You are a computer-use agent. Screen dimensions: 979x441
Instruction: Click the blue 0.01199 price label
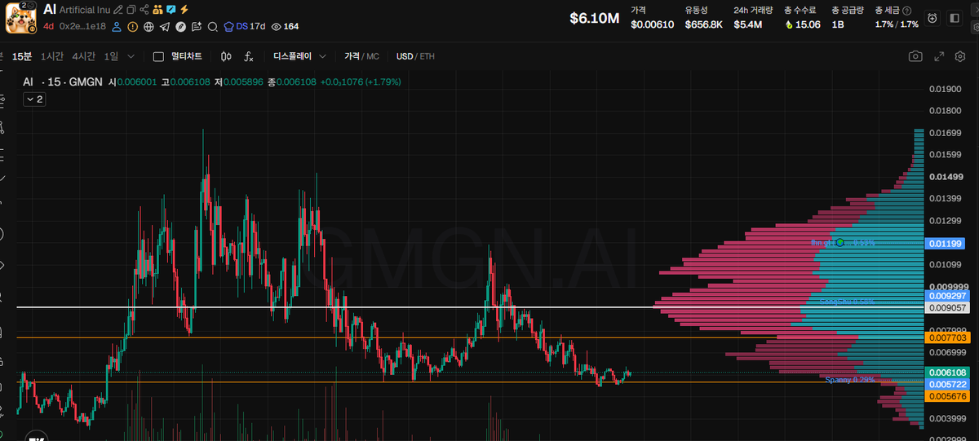coord(946,243)
